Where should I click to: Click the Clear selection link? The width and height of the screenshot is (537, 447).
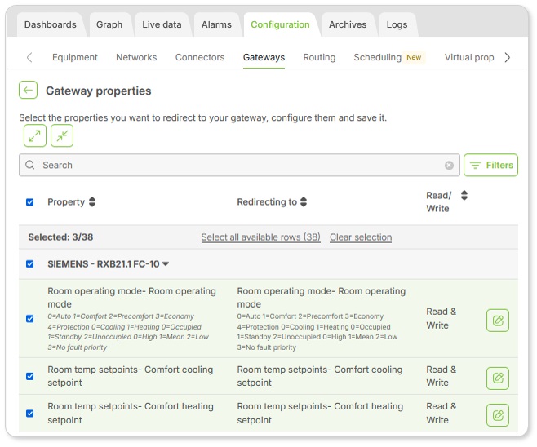tap(361, 237)
